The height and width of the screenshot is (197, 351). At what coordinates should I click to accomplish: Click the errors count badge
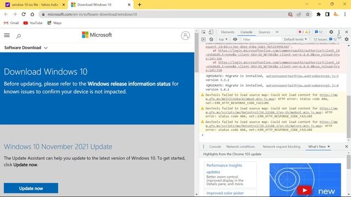pyautogui.click(x=301, y=32)
